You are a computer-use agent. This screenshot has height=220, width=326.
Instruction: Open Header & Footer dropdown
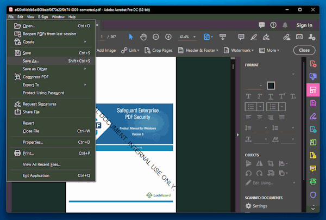coord(198,51)
